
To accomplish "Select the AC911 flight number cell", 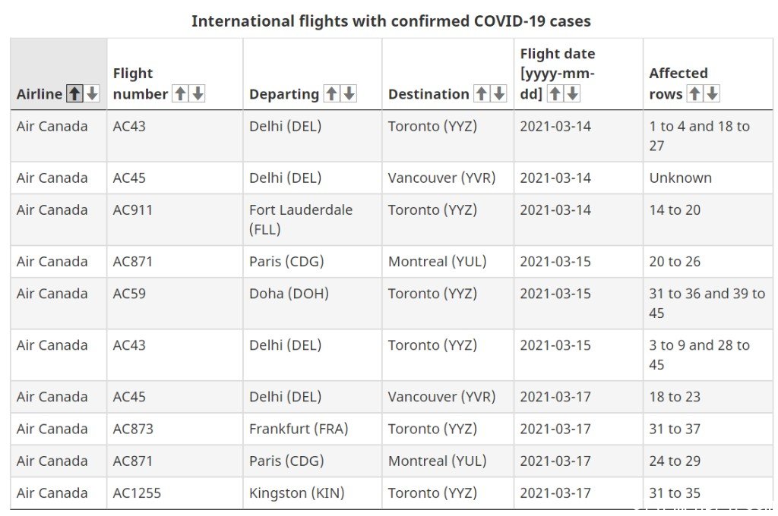I will (x=175, y=219).
